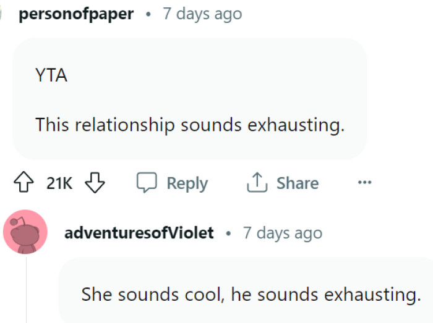This screenshot has width=433, height=323.
Task: Click the "YTA" verdict text
Action: [x=51, y=76]
